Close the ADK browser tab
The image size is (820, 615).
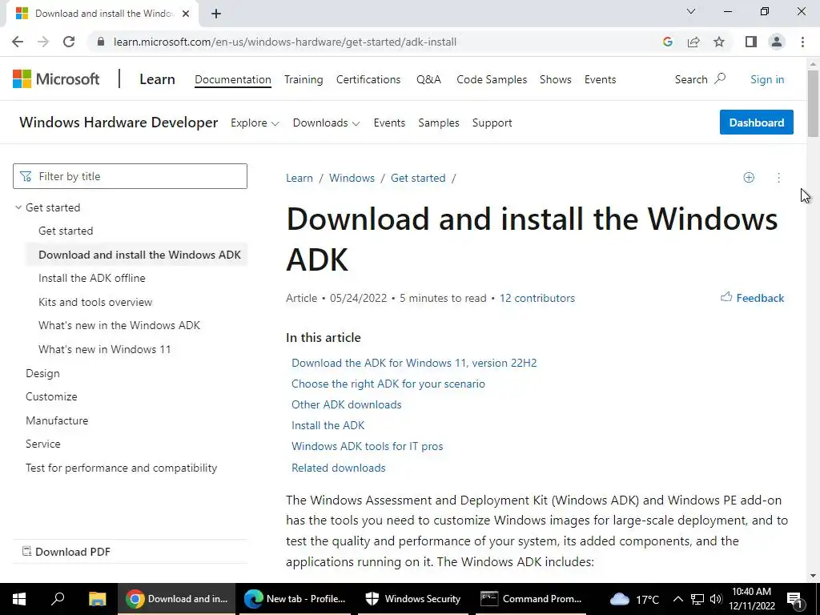click(186, 14)
